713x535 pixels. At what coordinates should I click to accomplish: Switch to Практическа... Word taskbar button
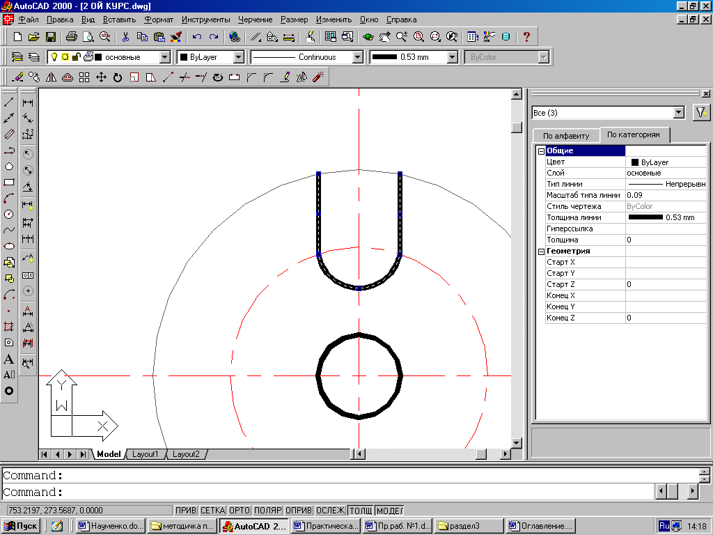click(326, 526)
